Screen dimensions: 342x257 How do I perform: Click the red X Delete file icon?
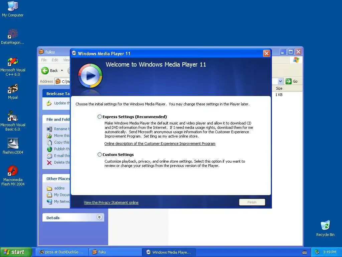coord(49,163)
